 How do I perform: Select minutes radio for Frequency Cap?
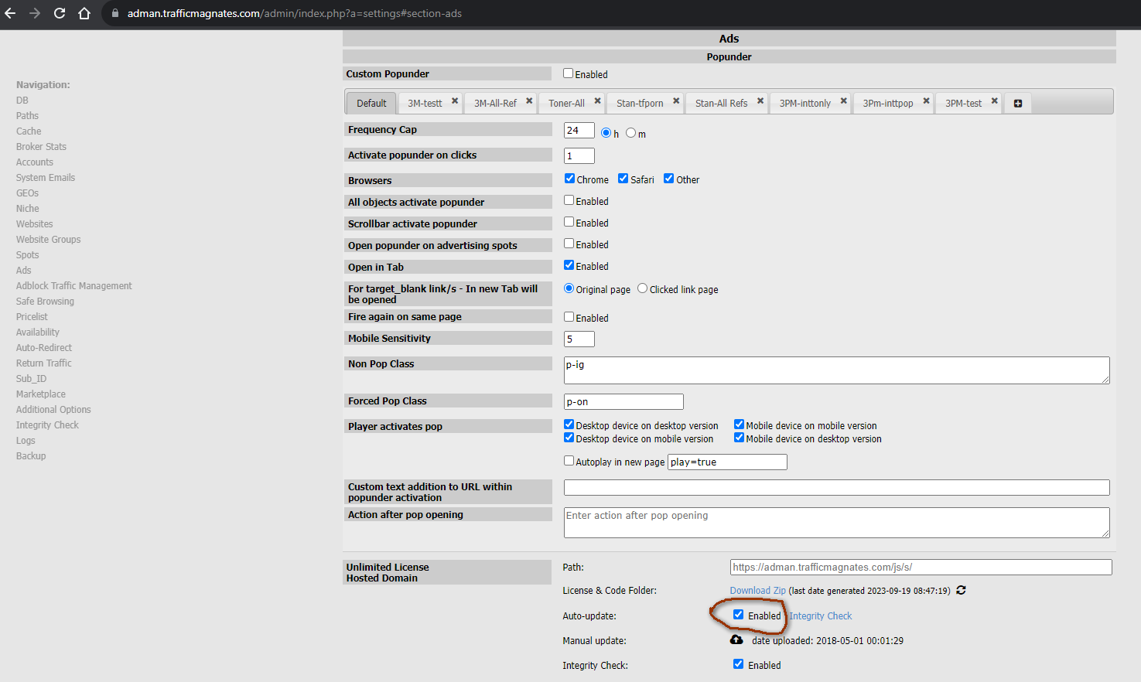pyautogui.click(x=631, y=133)
